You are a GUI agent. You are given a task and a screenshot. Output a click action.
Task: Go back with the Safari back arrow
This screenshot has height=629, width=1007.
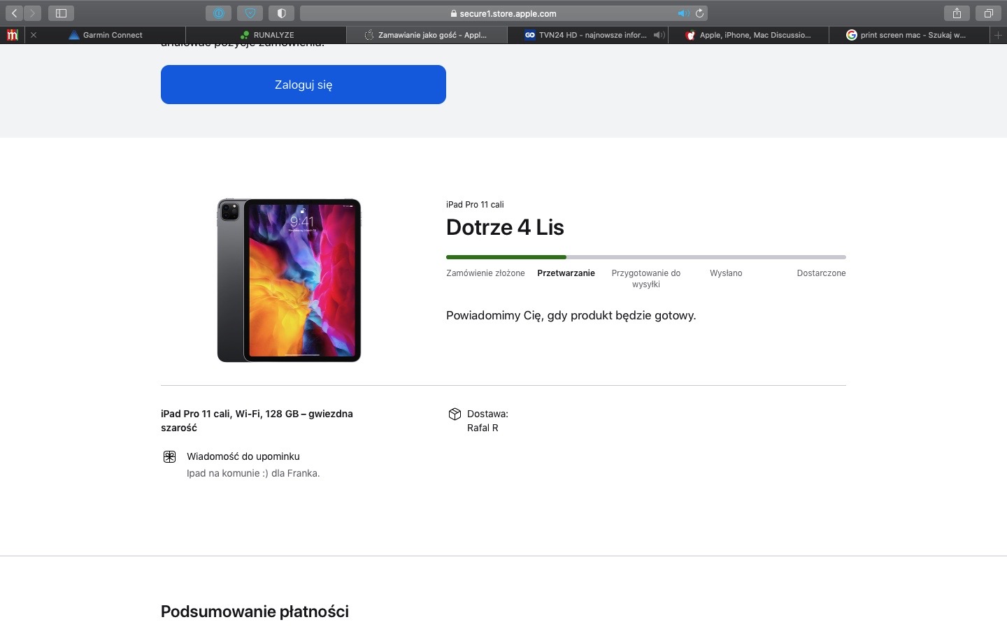click(14, 13)
